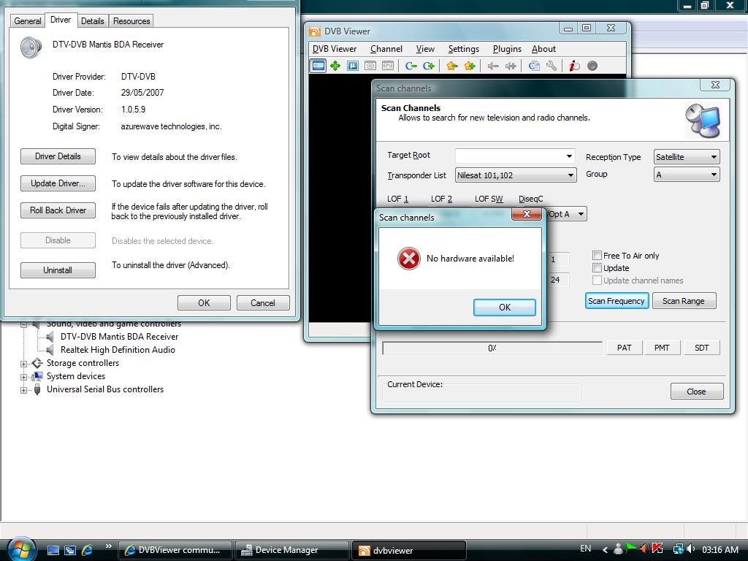The image size is (748, 561).
Task: Click the Scan Frequency button
Action: [617, 300]
